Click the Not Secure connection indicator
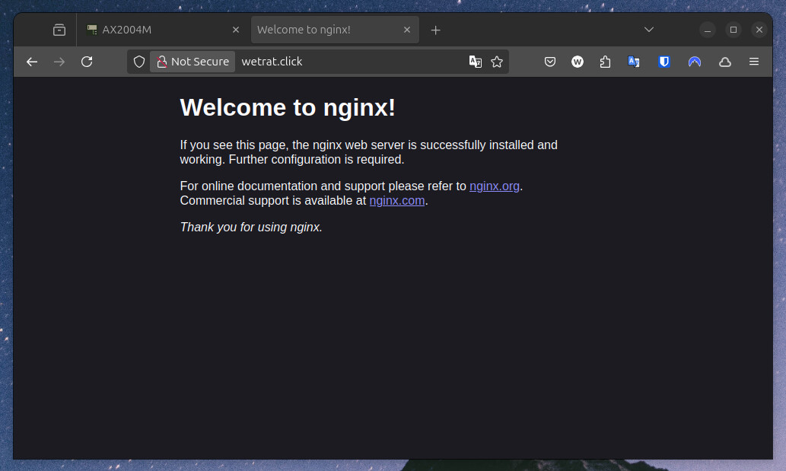Image resolution: width=786 pixels, height=471 pixels. pos(193,62)
